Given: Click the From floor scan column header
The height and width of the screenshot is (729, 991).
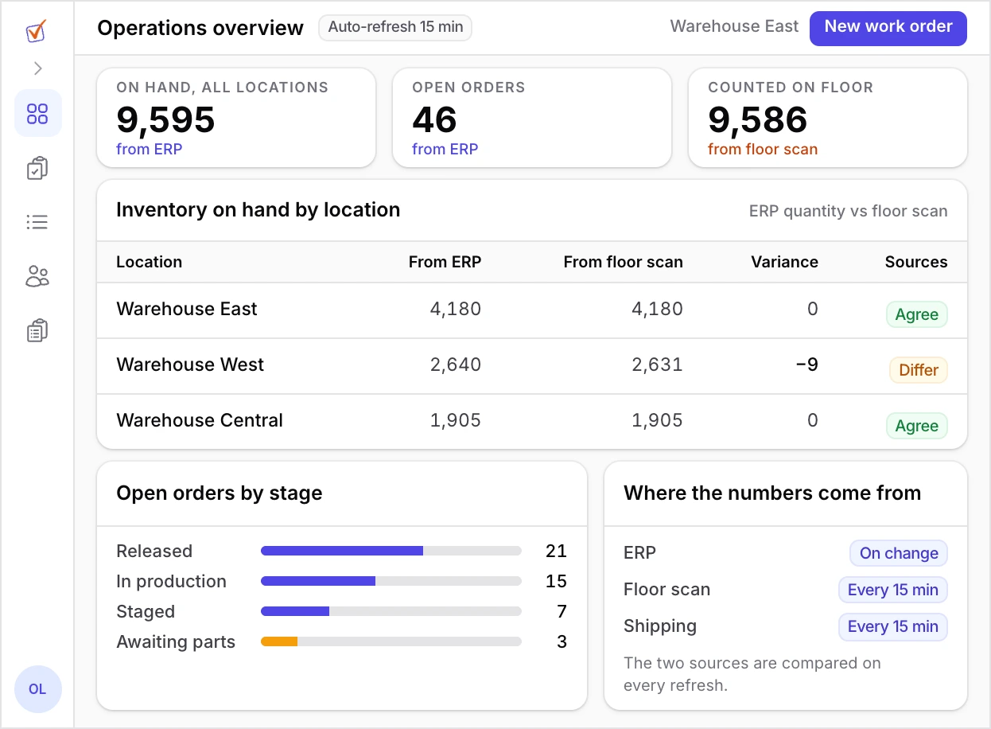Looking at the screenshot, I should pyautogui.click(x=624, y=262).
